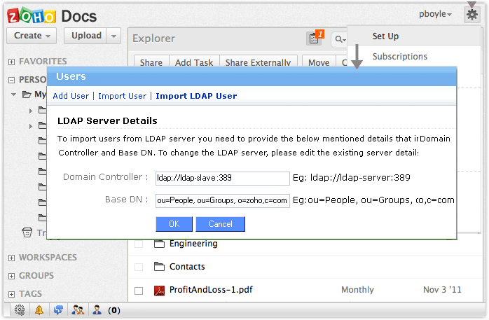This screenshot has width=489, height=320.
Task: Click the OK button in LDAP dialog
Action: coord(174,224)
